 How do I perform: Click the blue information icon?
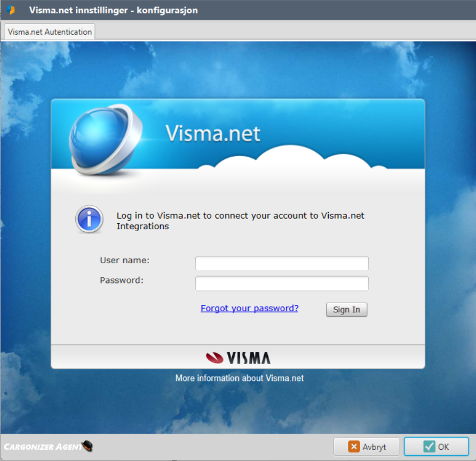point(89,219)
